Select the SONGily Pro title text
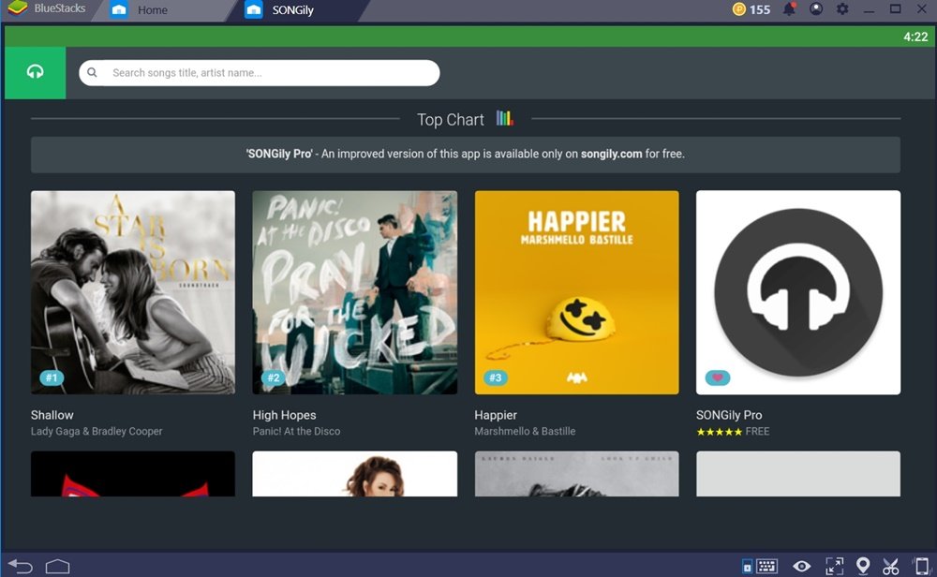937x577 pixels. tap(729, 415)
